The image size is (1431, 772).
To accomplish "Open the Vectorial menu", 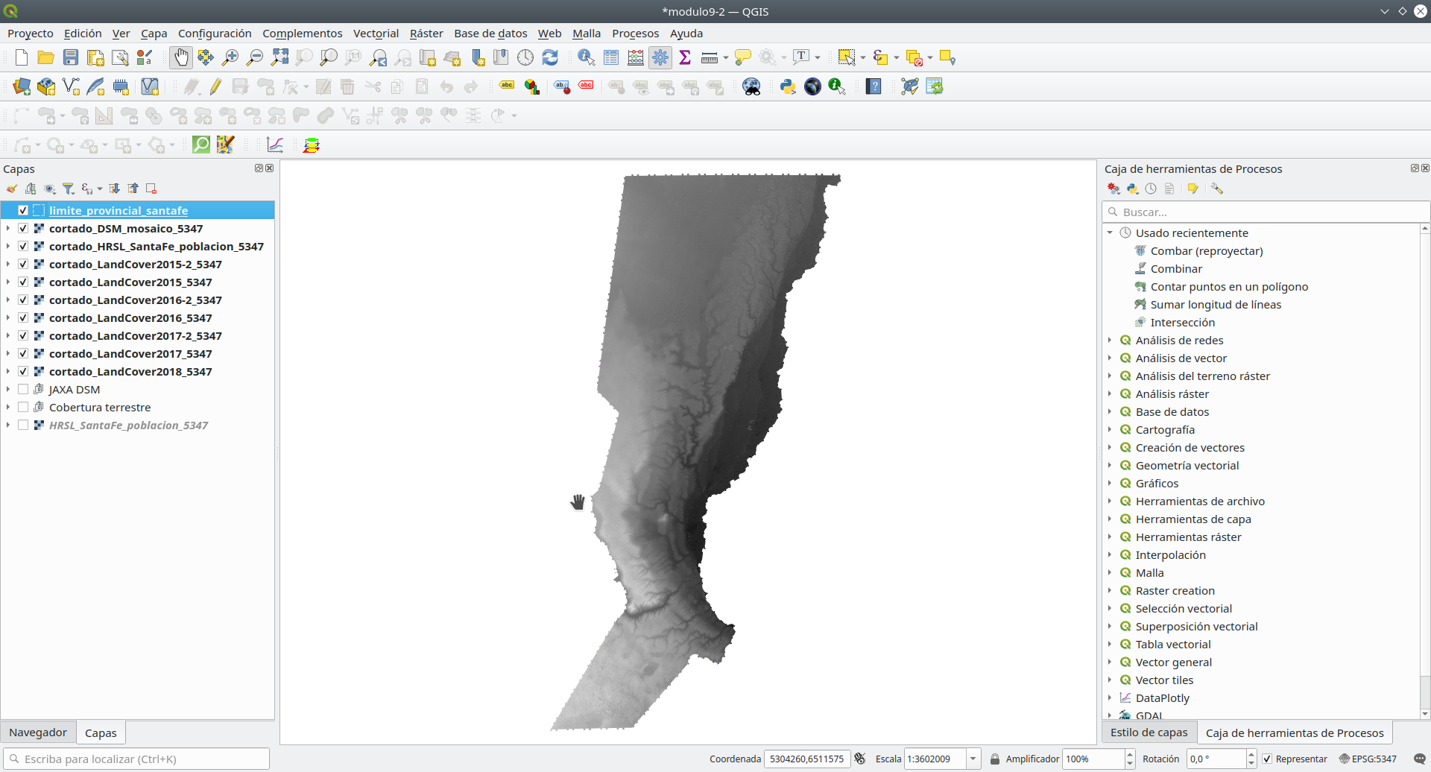I will click(x=376, y=34).
